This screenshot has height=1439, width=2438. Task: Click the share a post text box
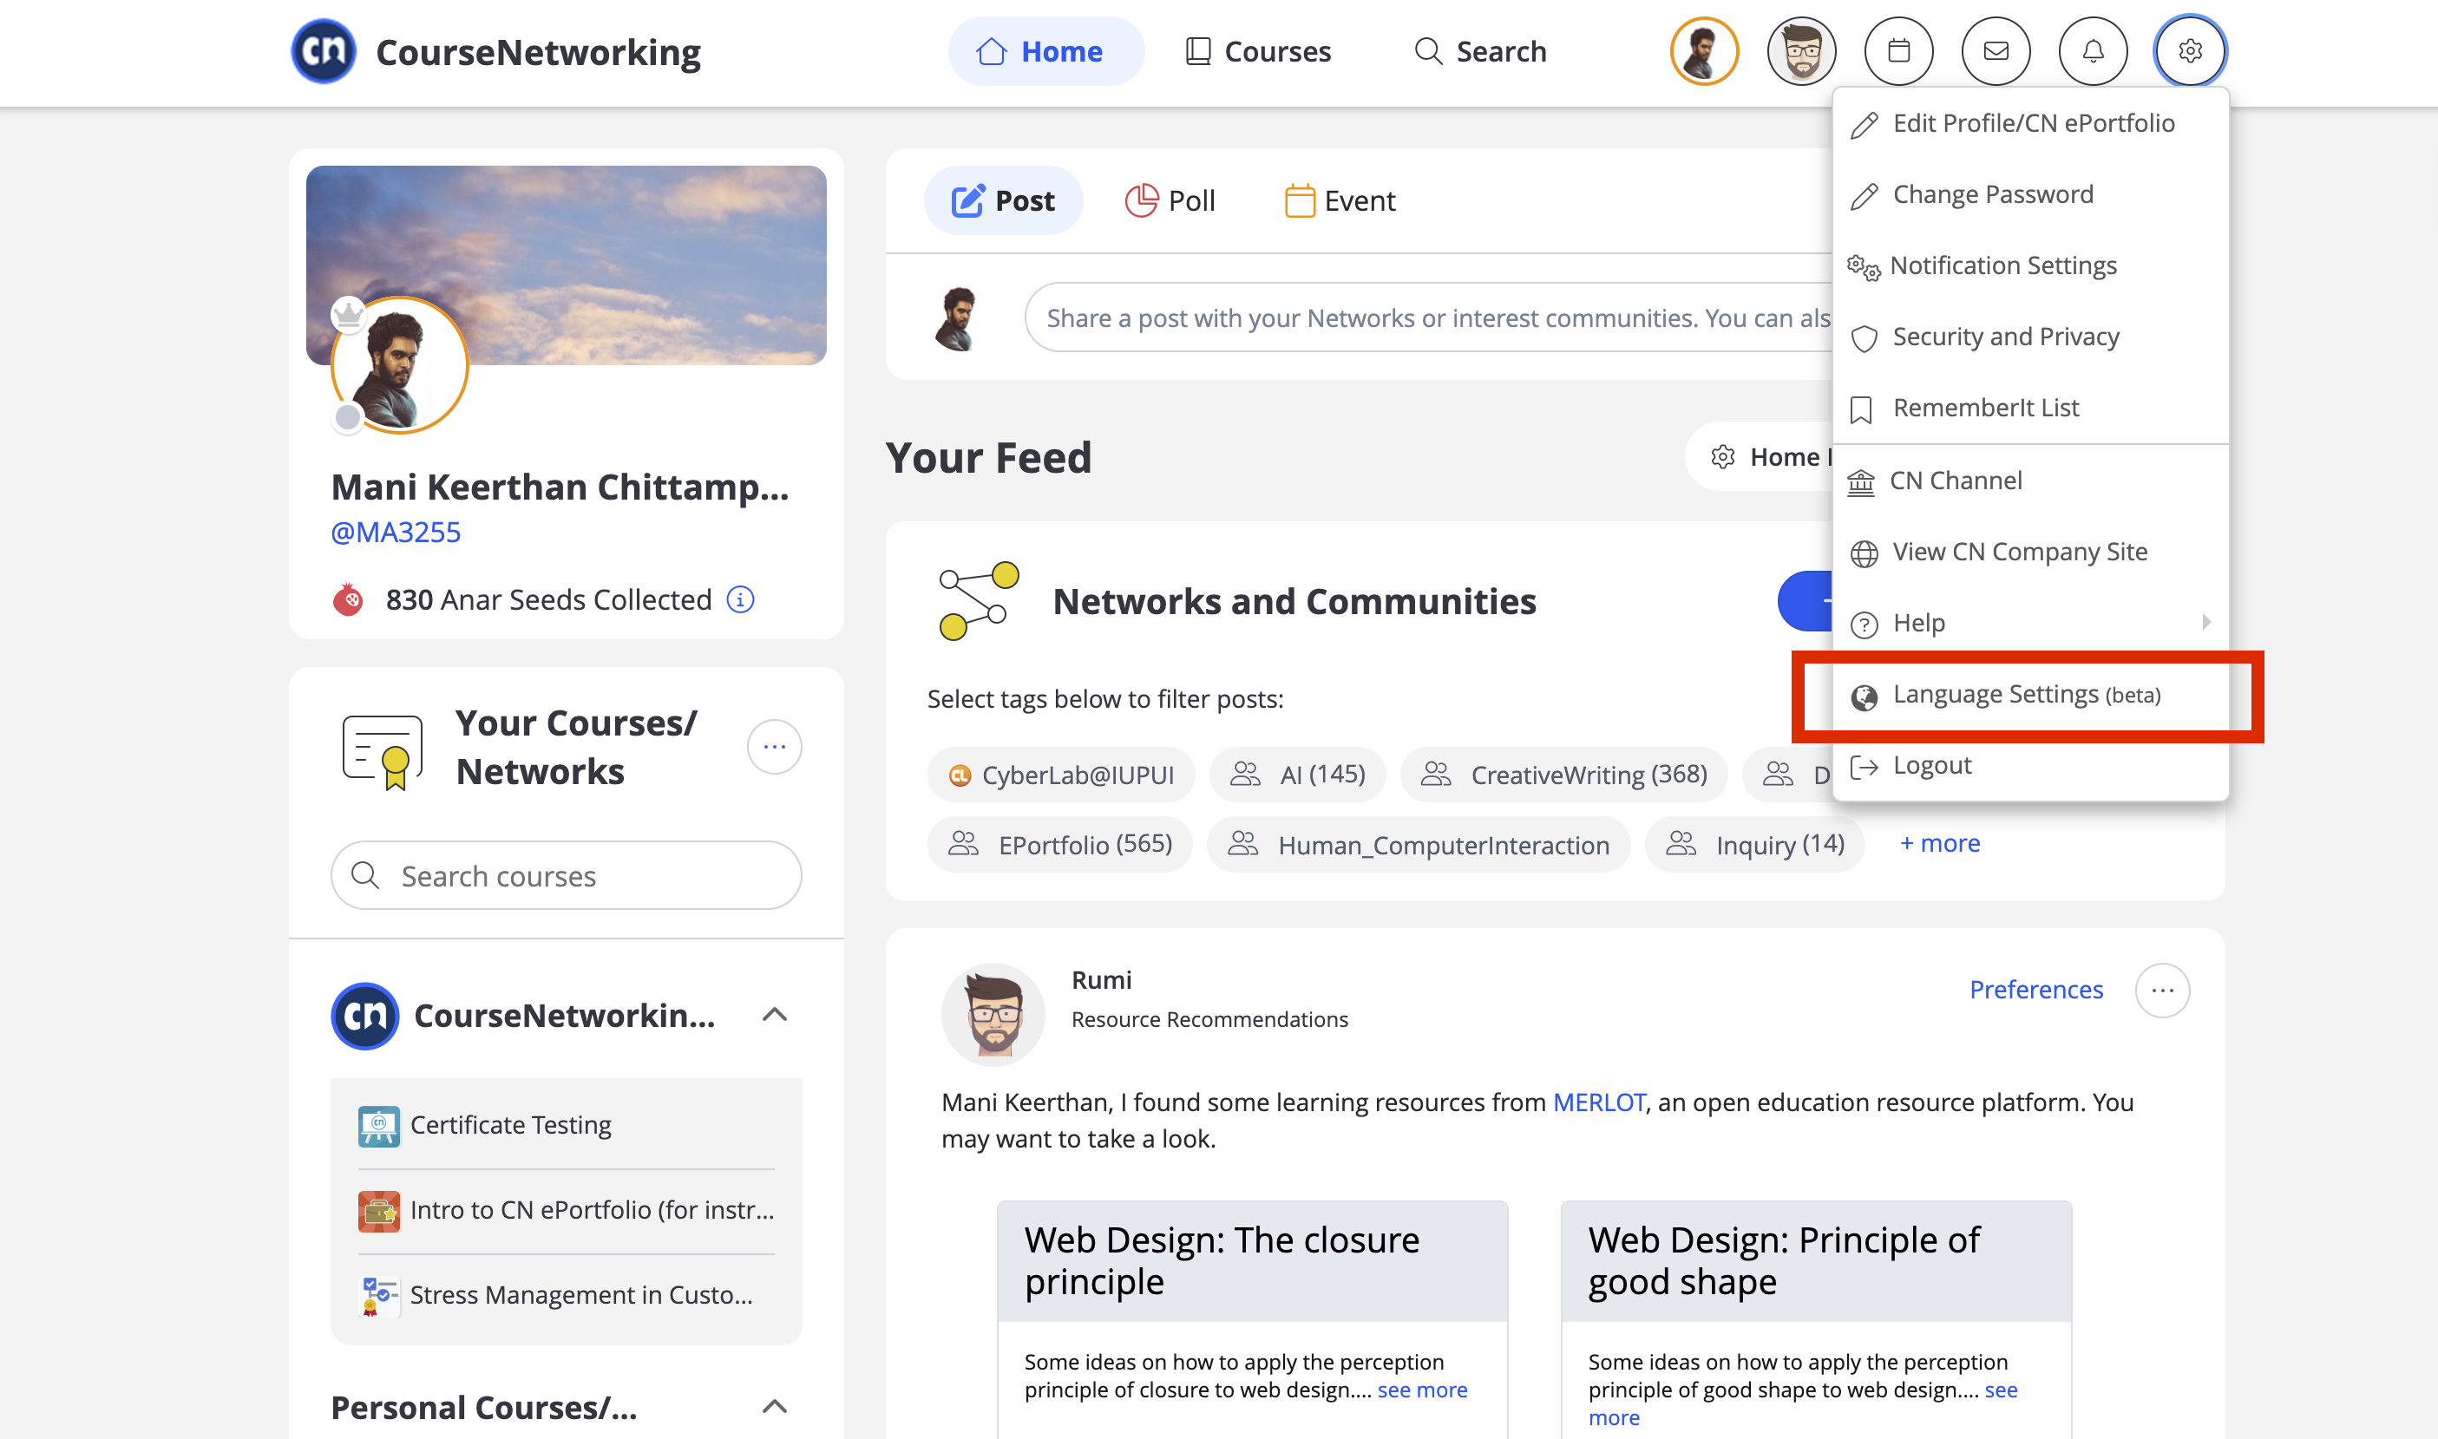(x=1428, y=318)
